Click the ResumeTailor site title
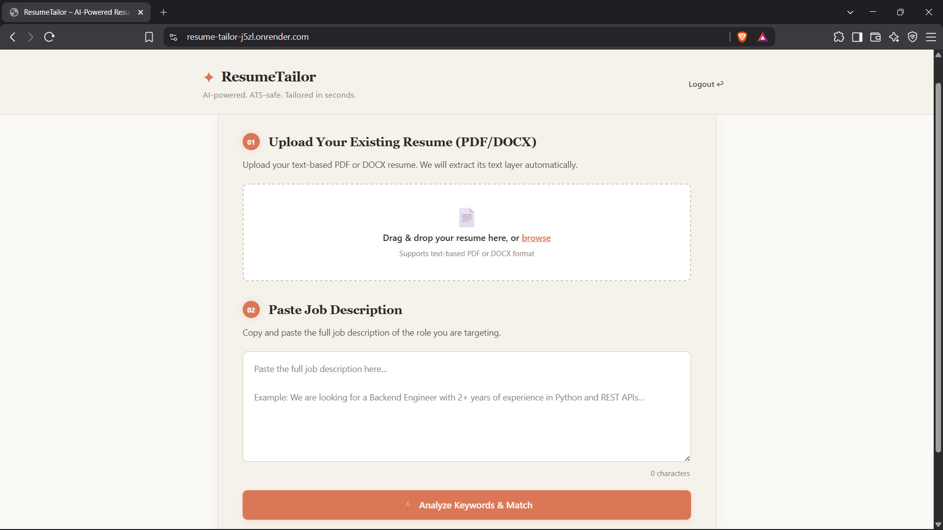The width and height of the screenshot is (943, 530). [268, 77]
